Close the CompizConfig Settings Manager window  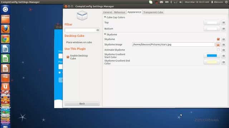click(x=66, y=6)
